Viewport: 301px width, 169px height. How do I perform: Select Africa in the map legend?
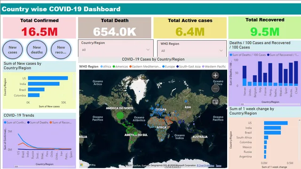[105, 67]
